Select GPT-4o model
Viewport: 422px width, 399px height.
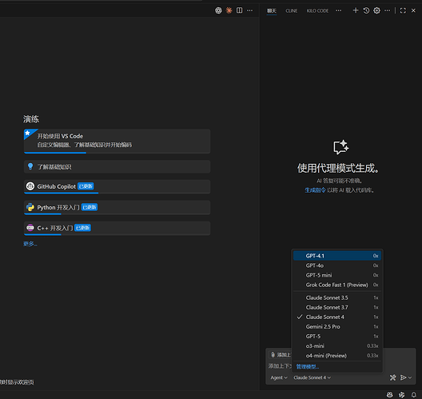tap(337, 265)
